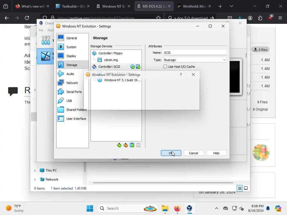Open the controller Type BusLogic dropdown
Image resolution: width=287 pixels, height=215 pixels.
pyautogui.click(x=195, y=60)
